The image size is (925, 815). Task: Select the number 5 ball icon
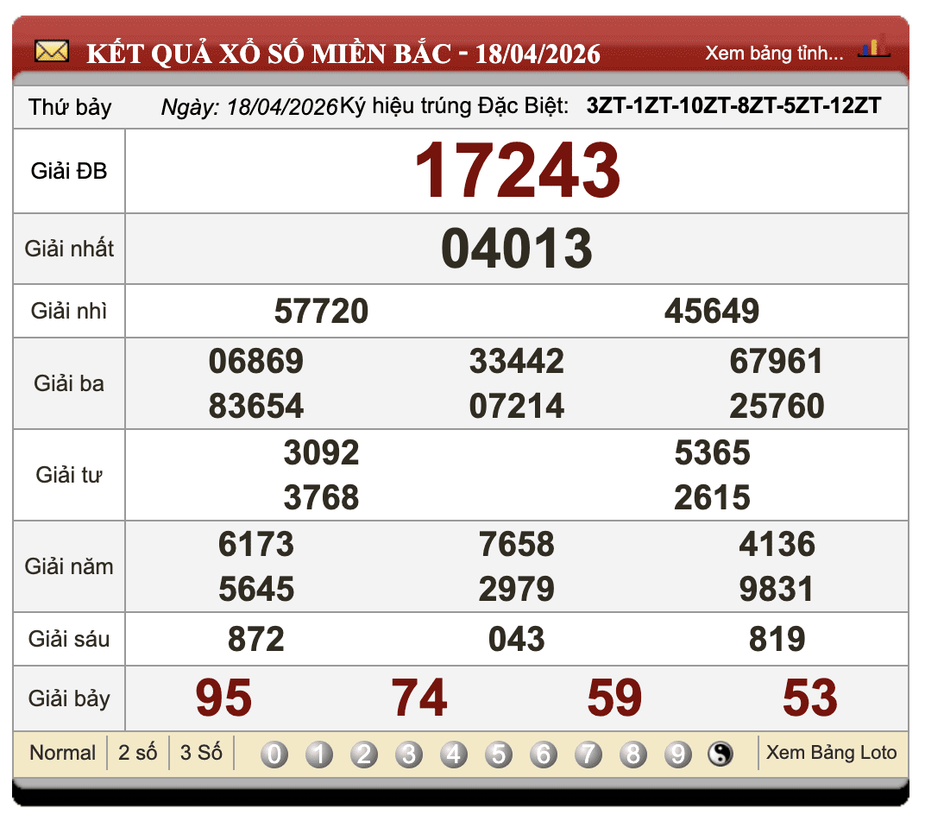[x=497, y=753]
